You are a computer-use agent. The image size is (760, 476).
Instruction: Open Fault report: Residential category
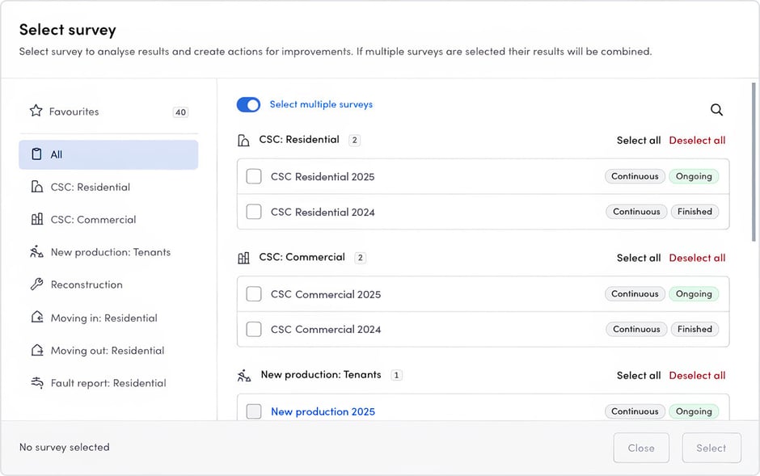108,382
